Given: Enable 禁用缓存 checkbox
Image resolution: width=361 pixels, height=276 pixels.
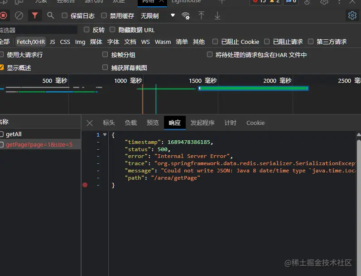Looking at the screenshot, I should click(x=104, y=16).
